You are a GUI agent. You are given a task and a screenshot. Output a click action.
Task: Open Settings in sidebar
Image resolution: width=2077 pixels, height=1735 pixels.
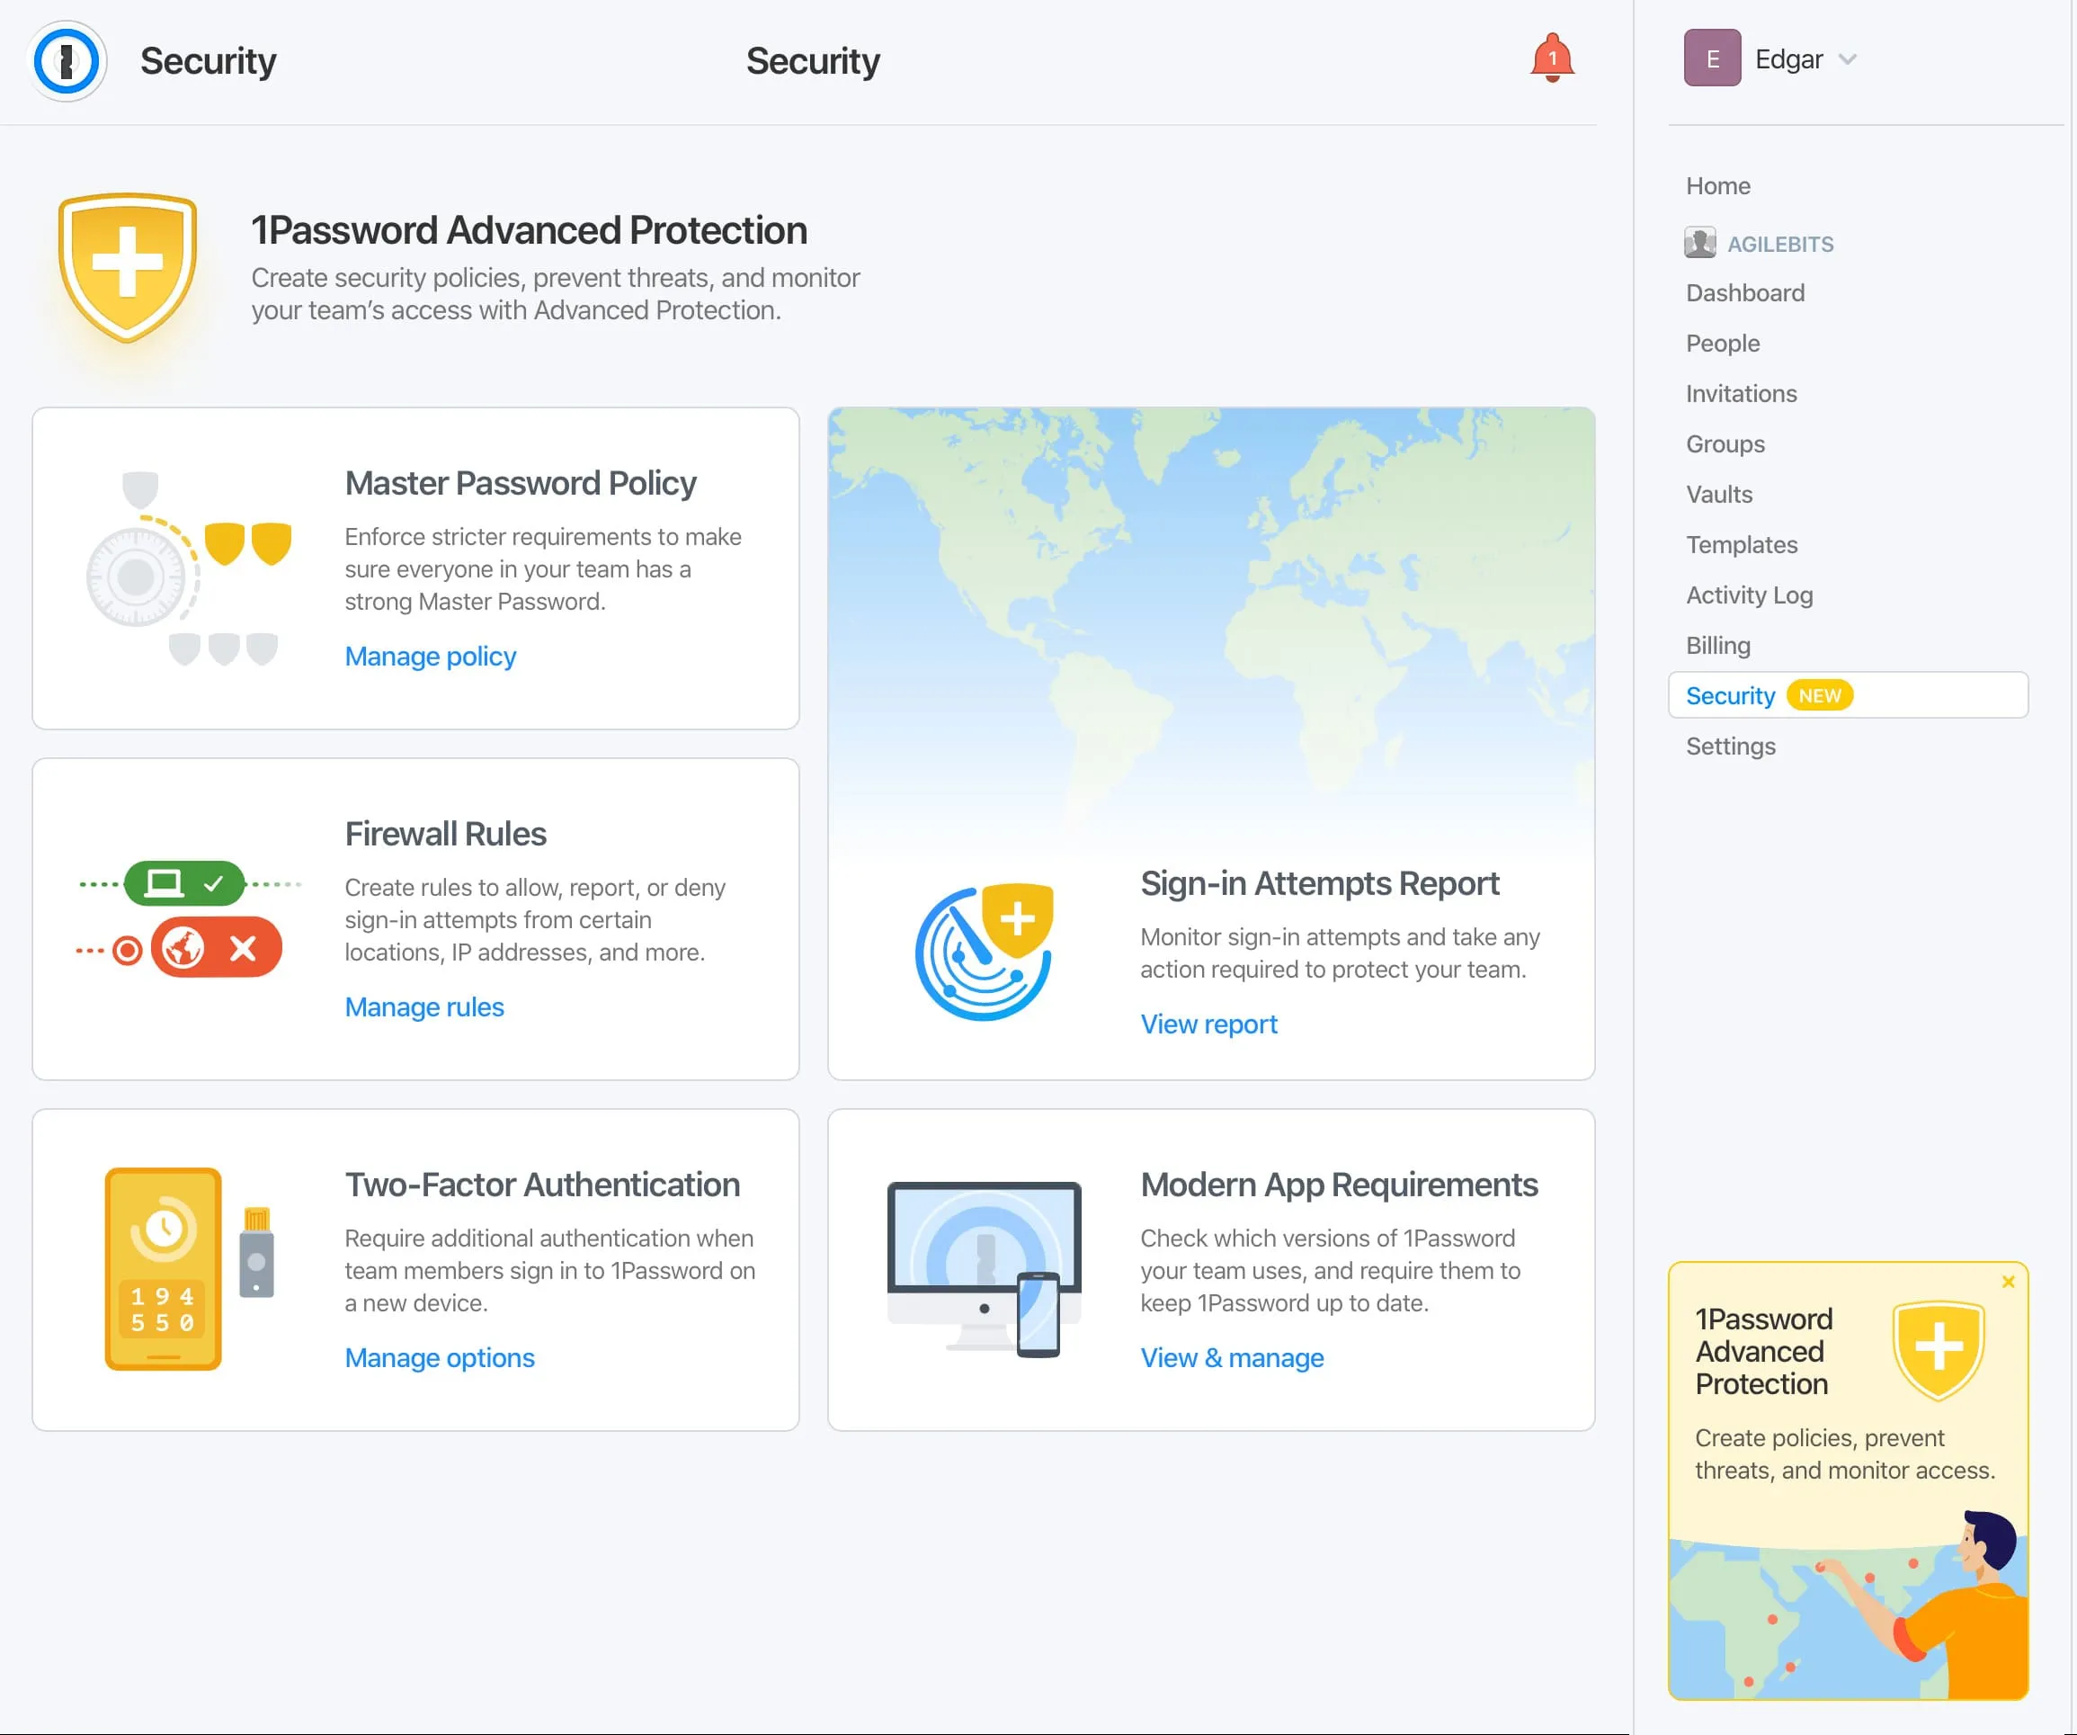pyautogui.click(x=1731, y=747)
